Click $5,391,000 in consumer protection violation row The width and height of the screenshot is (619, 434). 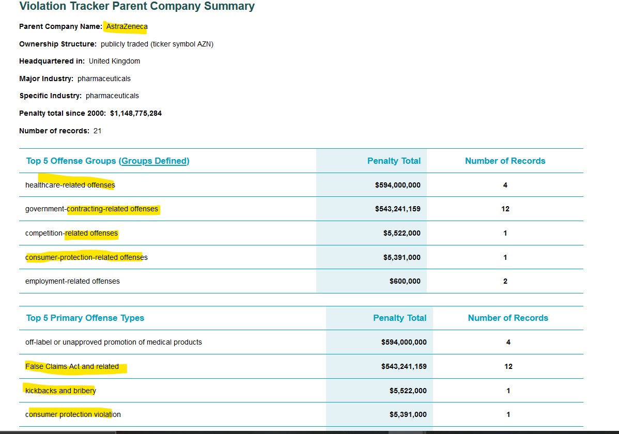[408, 415]
